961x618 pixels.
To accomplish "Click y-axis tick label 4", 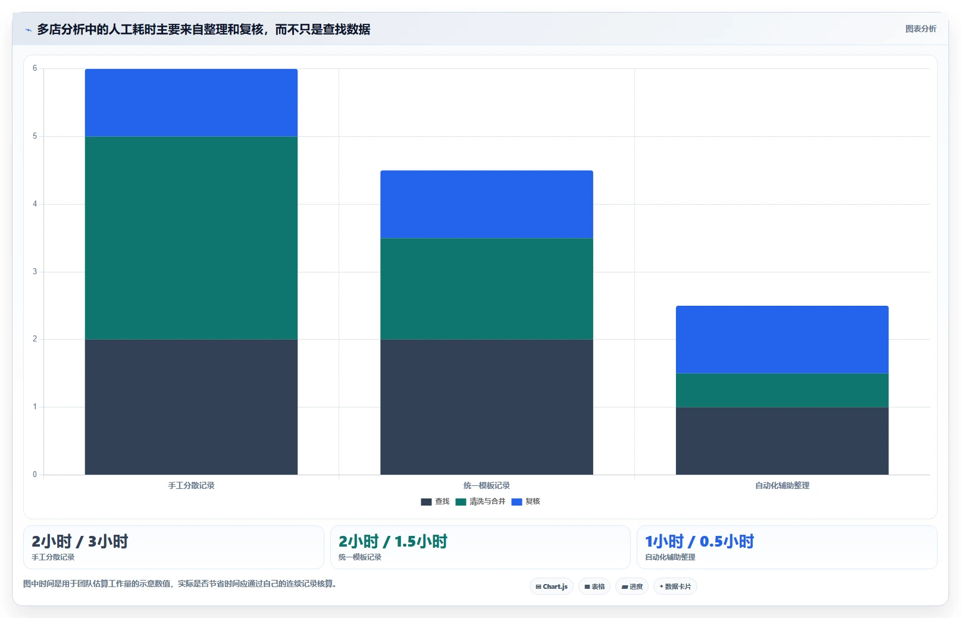I will [35, 204].
